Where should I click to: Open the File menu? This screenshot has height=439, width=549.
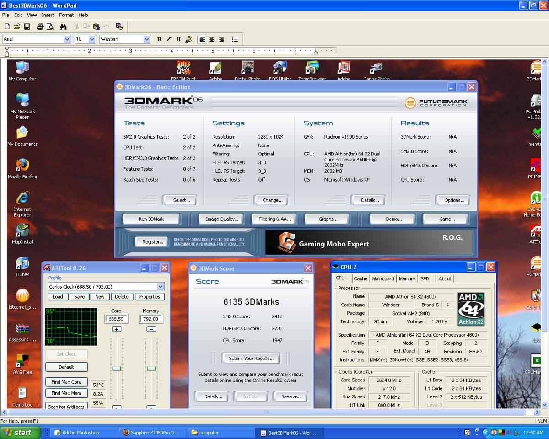click(5, 15)
